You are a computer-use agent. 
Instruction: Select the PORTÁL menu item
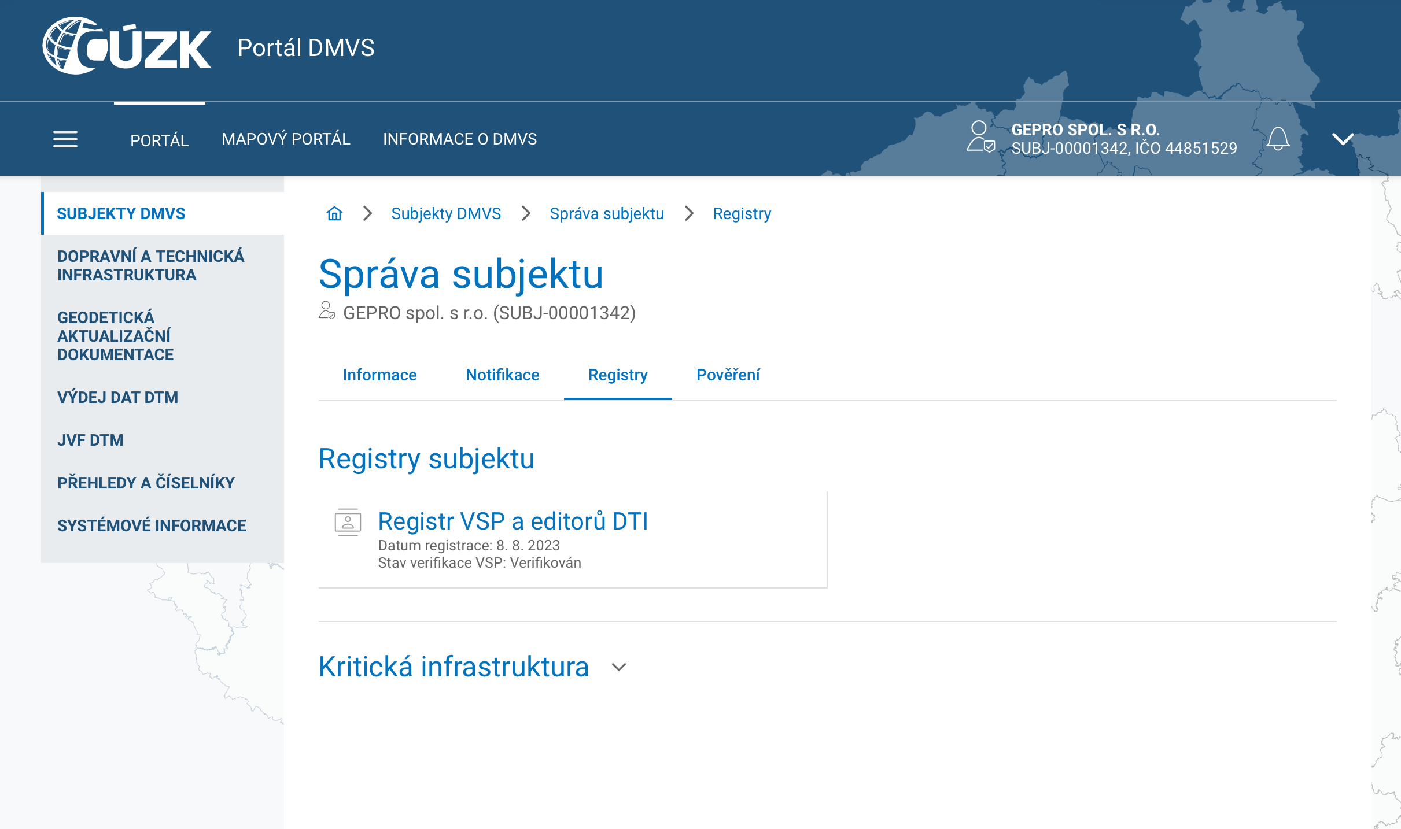pyautogui.click(x=160, y=140)
